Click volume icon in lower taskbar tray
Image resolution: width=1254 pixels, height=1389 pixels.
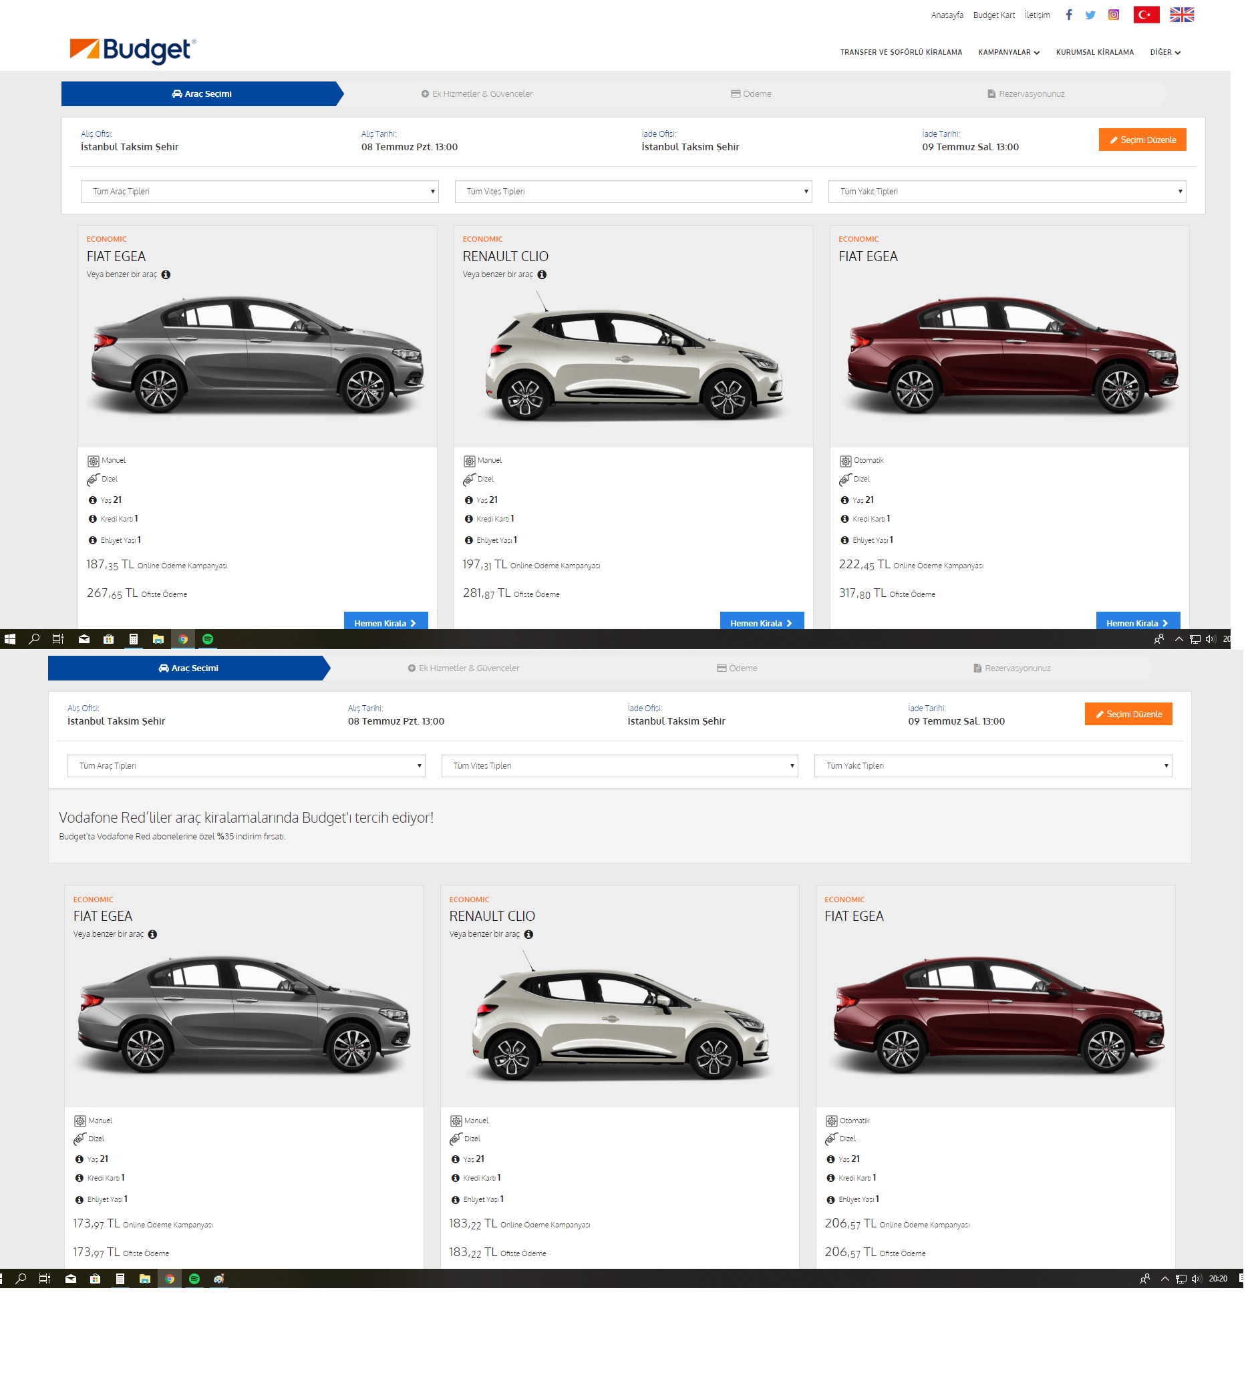pyautogui.click(x=1196, y=1278)
